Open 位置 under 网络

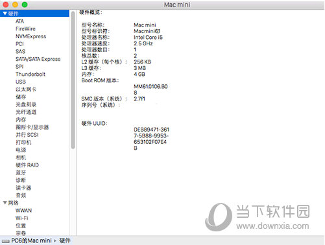(21, 226)
